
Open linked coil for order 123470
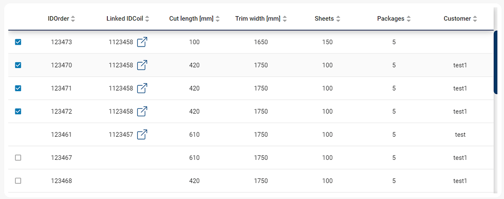point(142,65)
